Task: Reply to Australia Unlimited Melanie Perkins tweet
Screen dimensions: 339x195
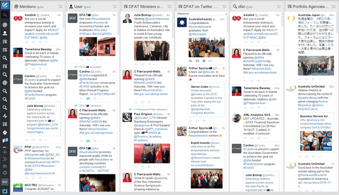Action: point(300,157)
